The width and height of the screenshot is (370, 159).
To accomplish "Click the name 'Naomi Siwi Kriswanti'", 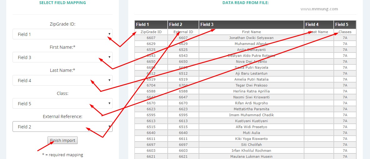I will coord(251,97).
